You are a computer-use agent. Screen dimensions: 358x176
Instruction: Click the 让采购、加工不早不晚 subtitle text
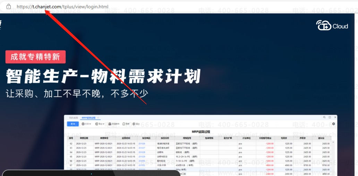click(77, 93)
